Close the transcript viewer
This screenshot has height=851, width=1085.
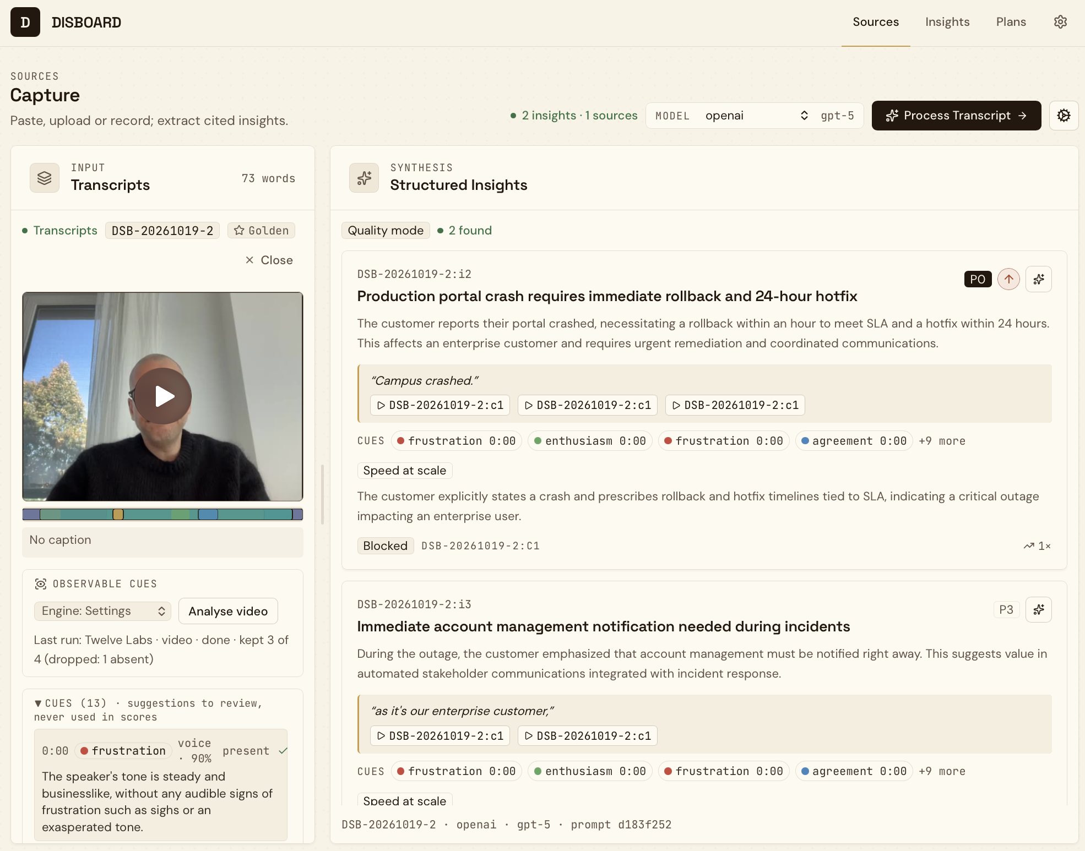269,260
